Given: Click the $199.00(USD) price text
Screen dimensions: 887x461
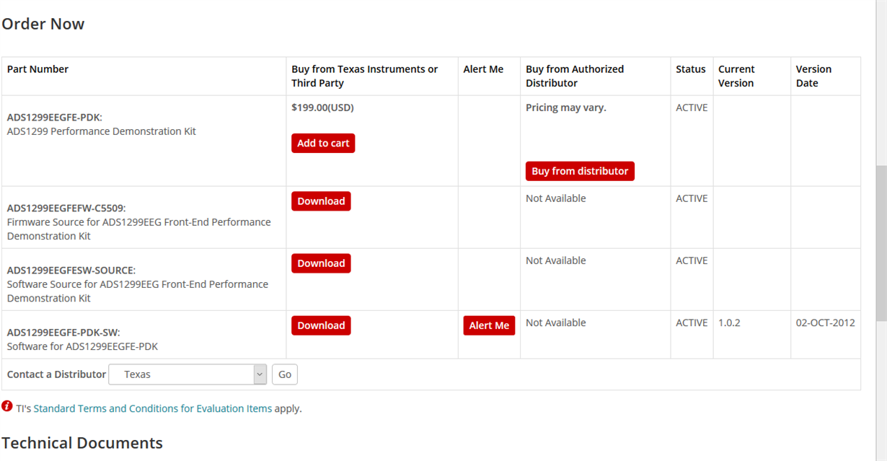Looking at the screenshot, I should click(322, 107).
